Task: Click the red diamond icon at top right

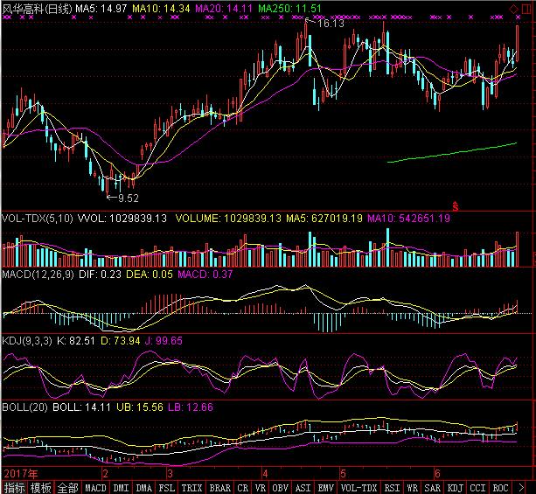Action: click(x=514, y=10)
